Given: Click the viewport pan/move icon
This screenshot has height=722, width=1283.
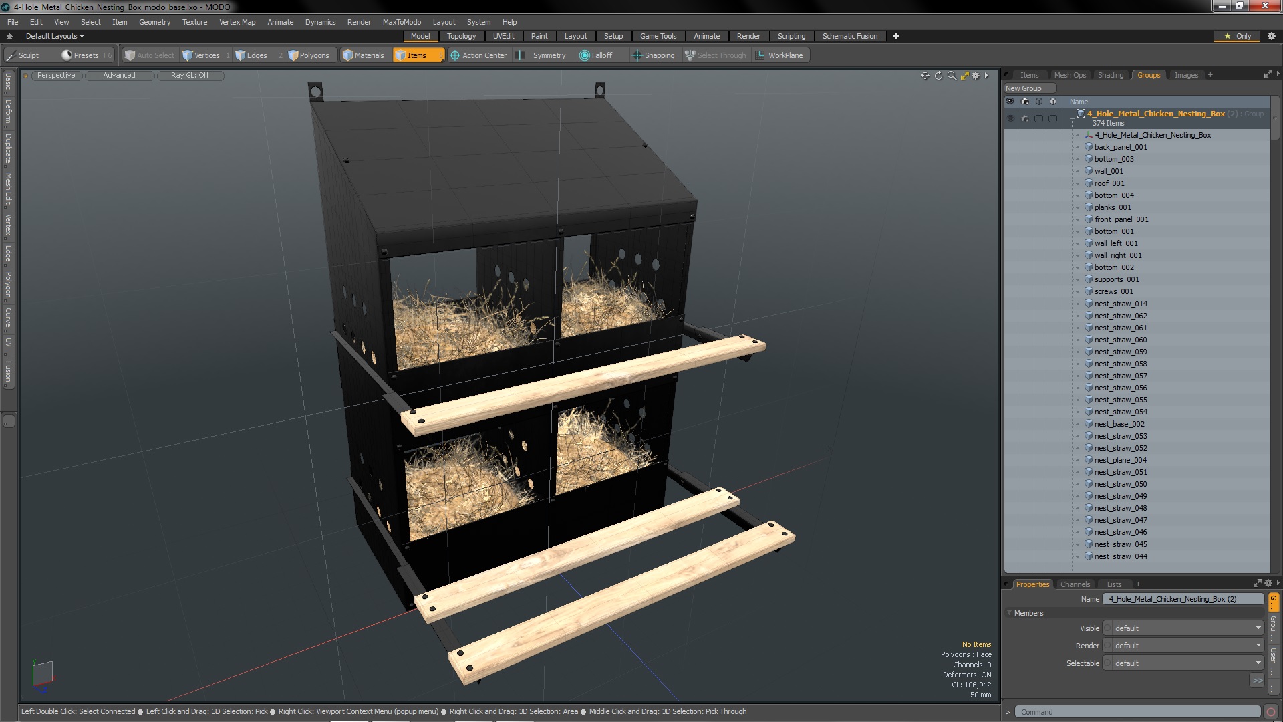Looking at the screenshot, I should (925, 76).
